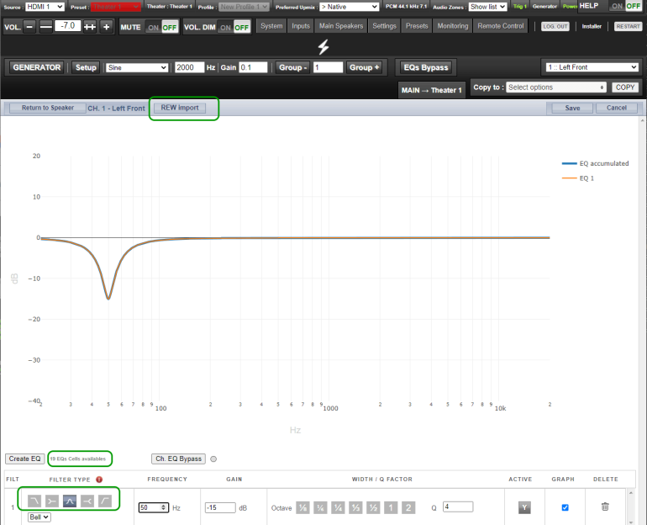Delete EQ 1 with the trash icon
Screen dimensions: 647x525
coord(605,506)
